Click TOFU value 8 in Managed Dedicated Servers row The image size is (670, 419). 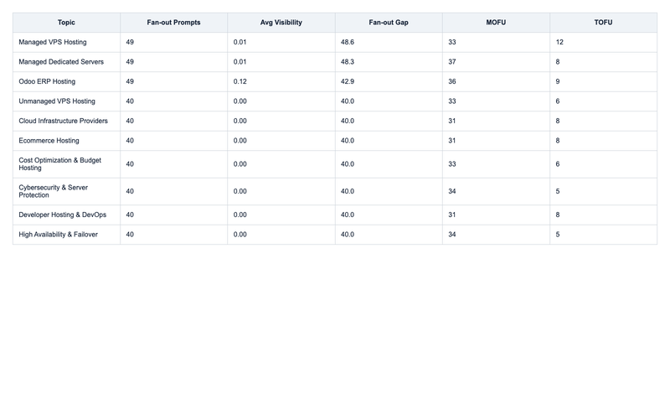tap(558, 61)
